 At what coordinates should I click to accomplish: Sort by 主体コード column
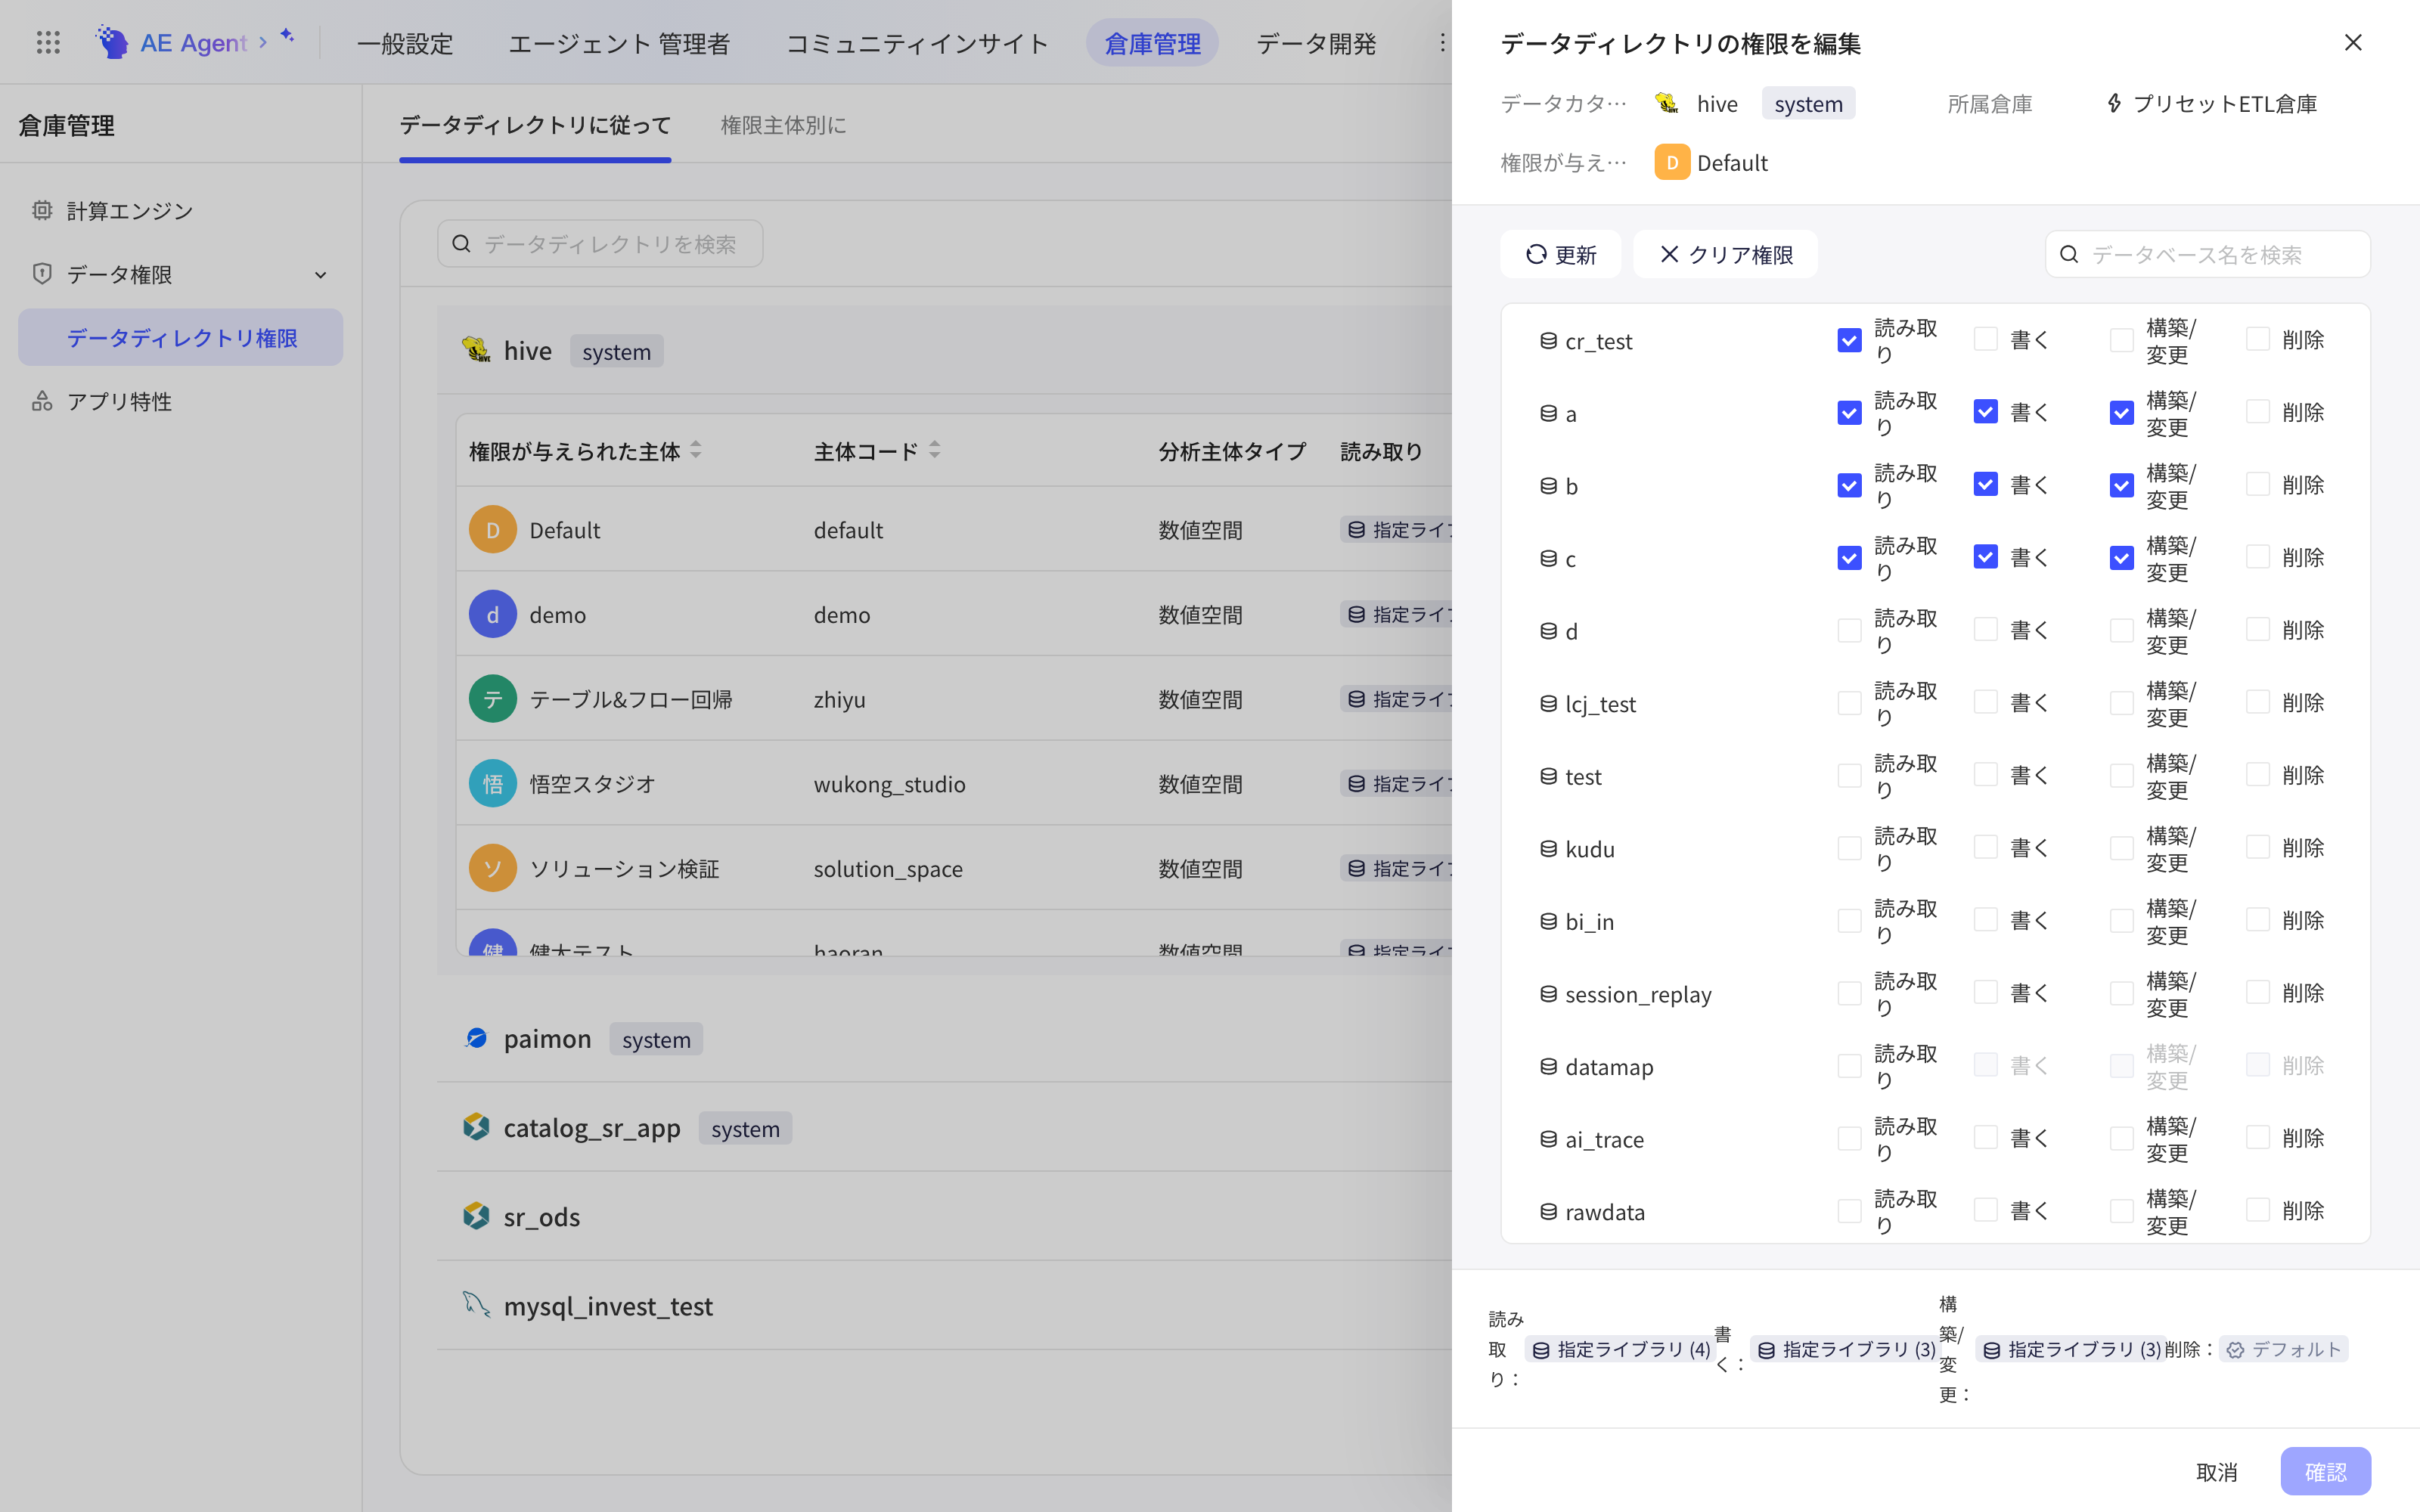click(934, 450)
